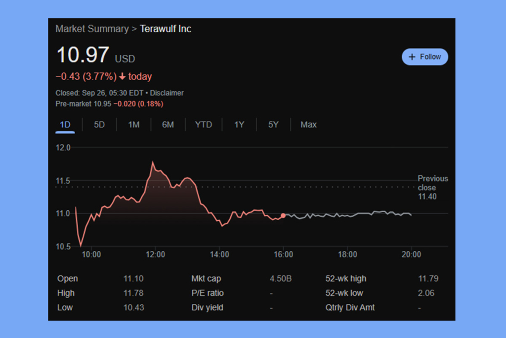This screenshot has width=506, height=338.
Task: View YTD stock performance
Action: tap(203, 125)
